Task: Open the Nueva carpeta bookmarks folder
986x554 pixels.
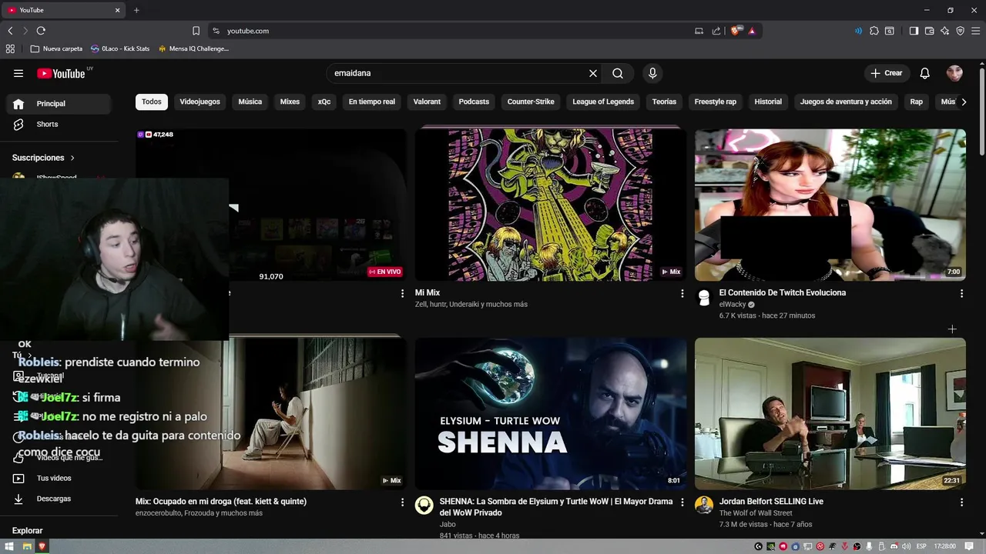Action: coord(56,48)
